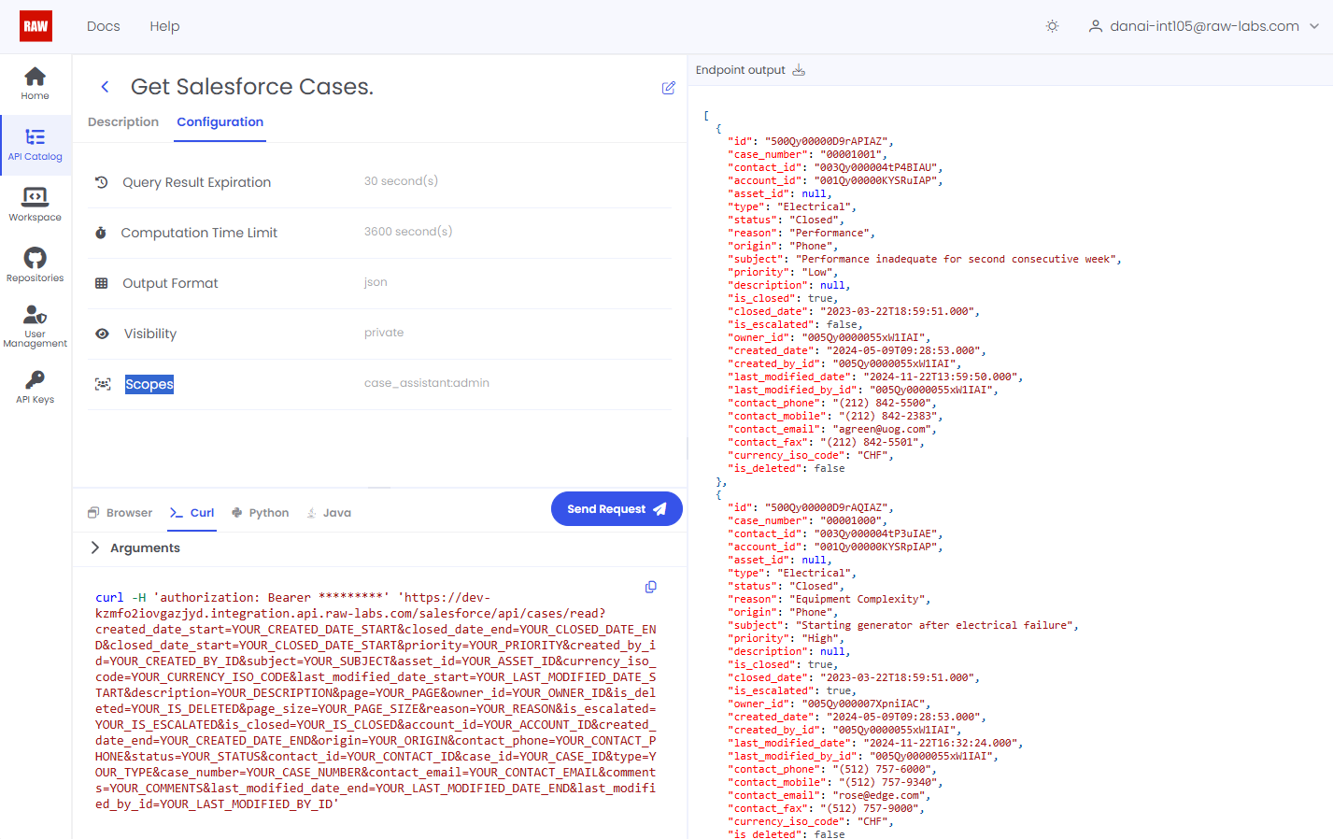Open Home in the sidebar
This screenshot has width=1333, height=839.
[x=35, y=84]
